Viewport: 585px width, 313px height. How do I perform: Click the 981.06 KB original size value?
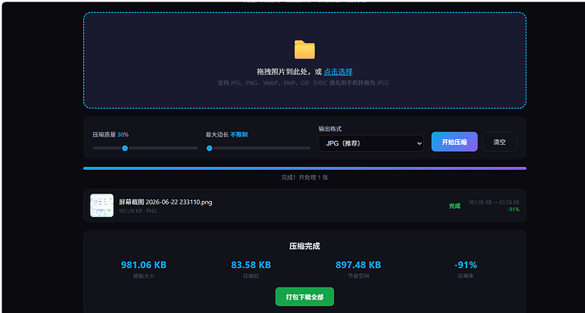pyautogui.click(x=143, y=265)
